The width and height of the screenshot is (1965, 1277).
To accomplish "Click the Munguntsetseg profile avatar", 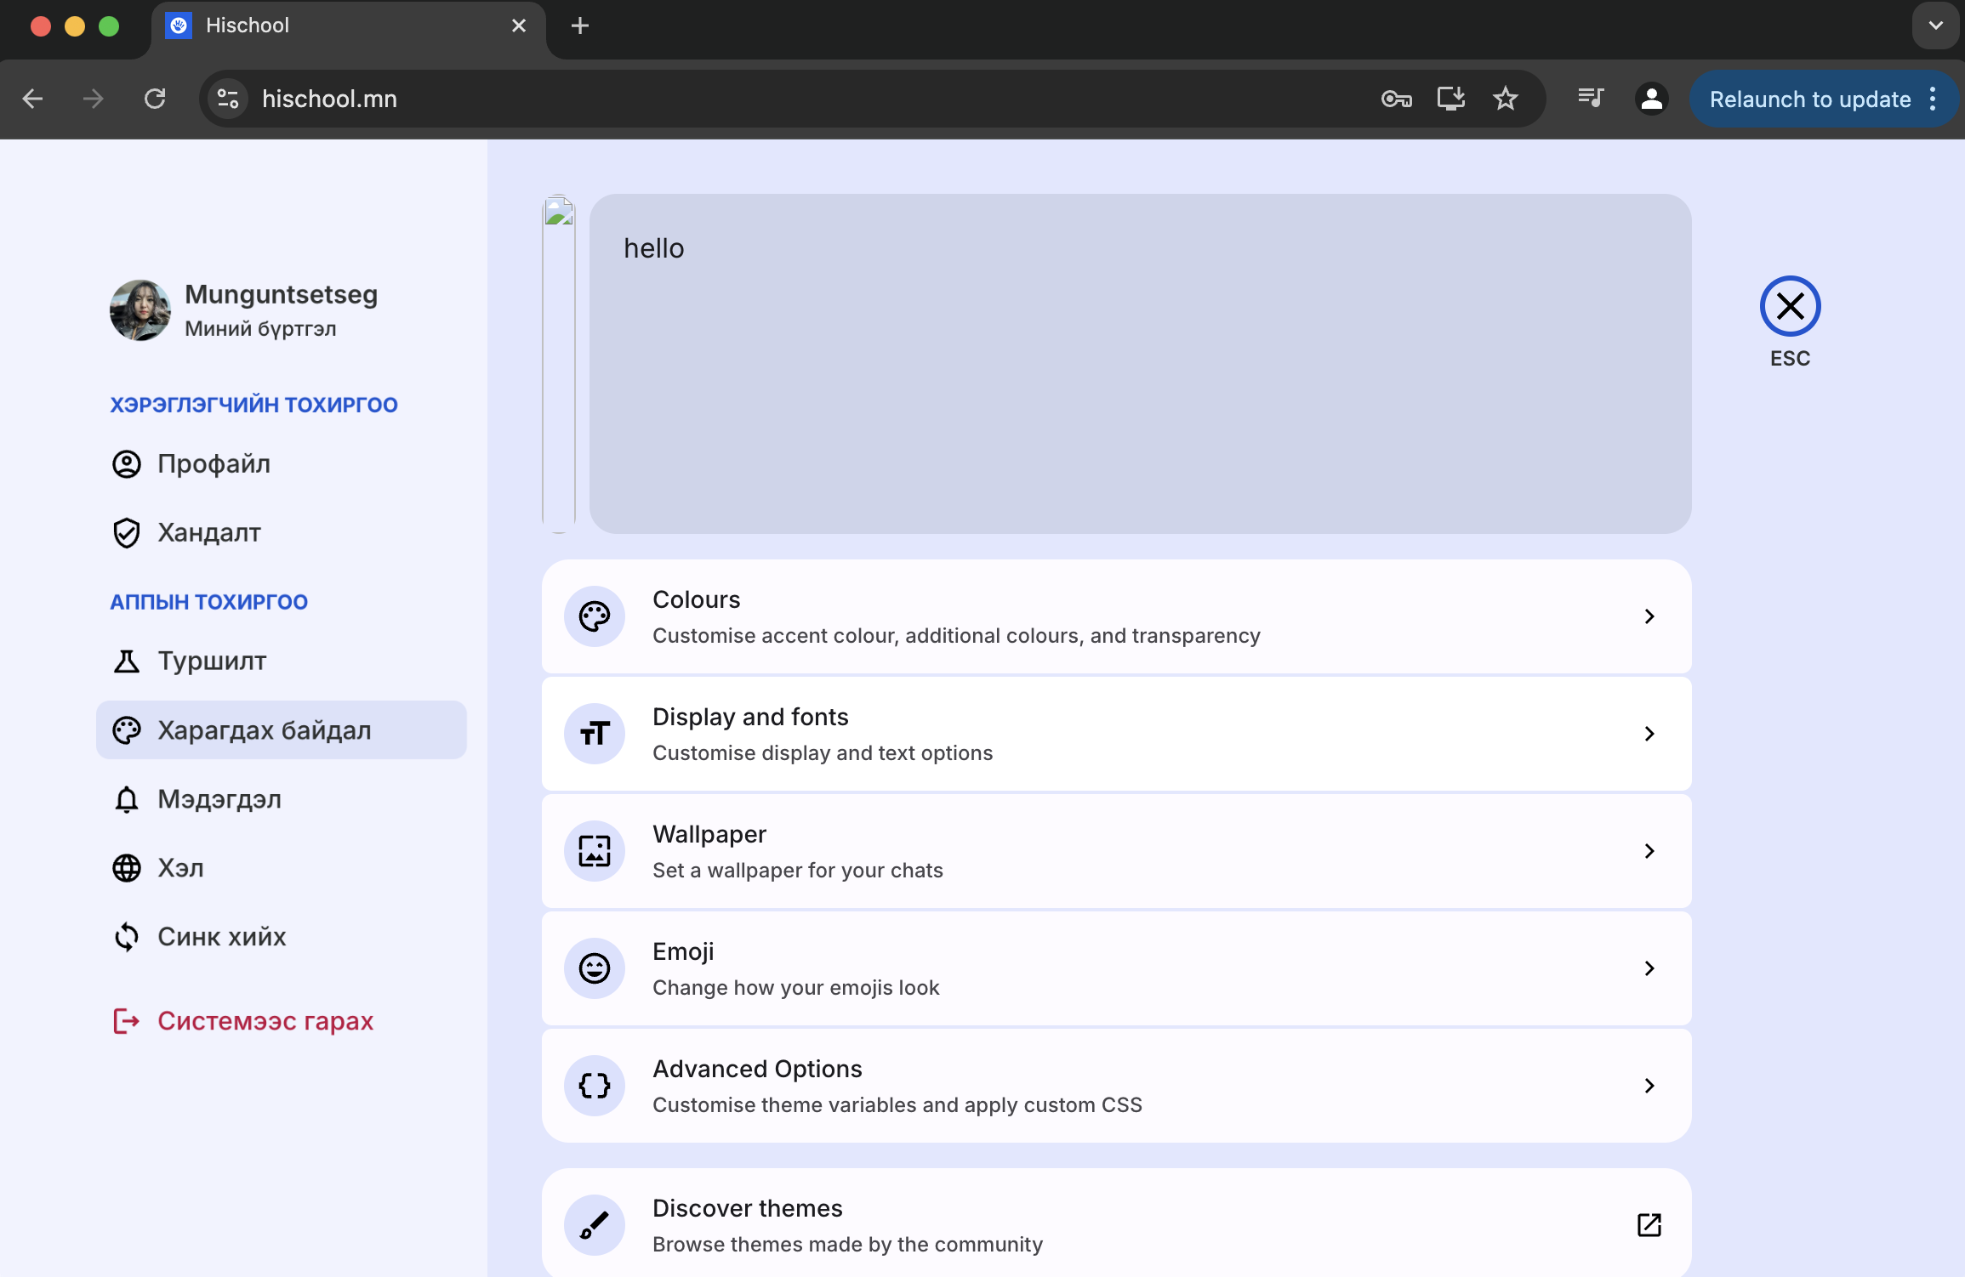I will (x=140, y=310).
